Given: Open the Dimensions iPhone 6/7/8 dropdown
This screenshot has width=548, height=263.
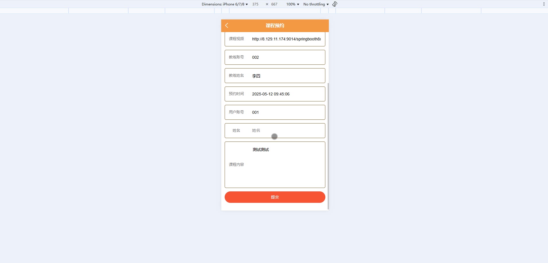Looking at the screenshot, I should (x=225, y=4).
